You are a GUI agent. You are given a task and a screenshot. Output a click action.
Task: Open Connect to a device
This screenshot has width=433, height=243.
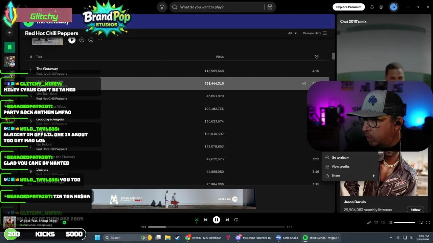coord(383,222)
